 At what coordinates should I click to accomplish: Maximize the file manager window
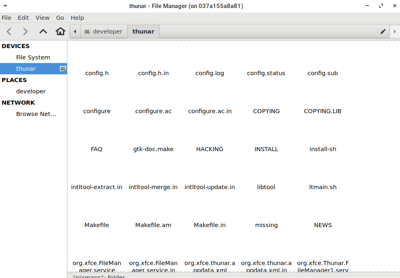click(381, 6)
